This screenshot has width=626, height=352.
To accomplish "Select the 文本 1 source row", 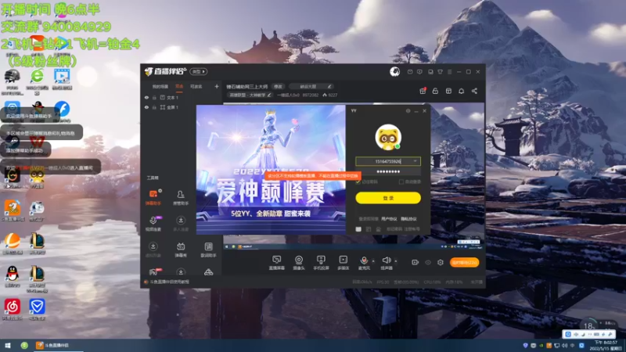I will pyautogui.click(x=182, y=97).
